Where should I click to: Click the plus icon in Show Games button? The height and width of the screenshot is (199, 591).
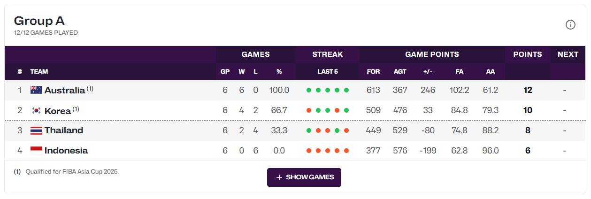click(279, 177)
